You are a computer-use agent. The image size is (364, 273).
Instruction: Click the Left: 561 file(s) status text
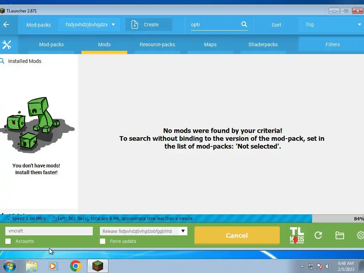[125, 219]
